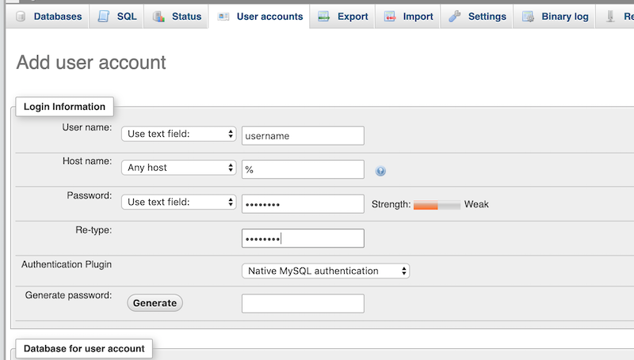Focus the username text field
This screenshot has height=360, width=634.
tap(303, 135)
